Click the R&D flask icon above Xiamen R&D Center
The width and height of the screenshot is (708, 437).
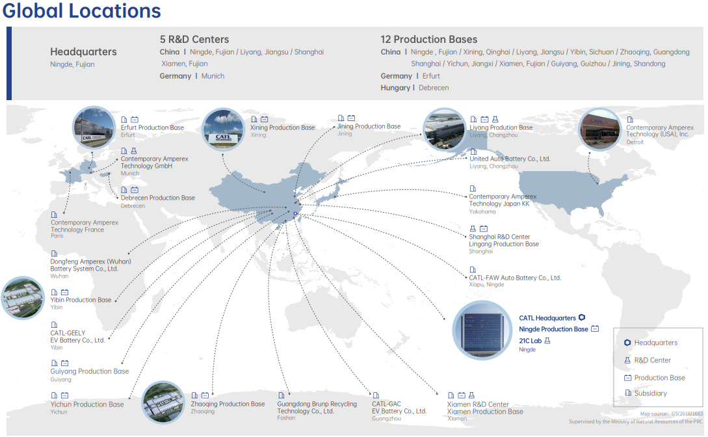pos(471,395)
